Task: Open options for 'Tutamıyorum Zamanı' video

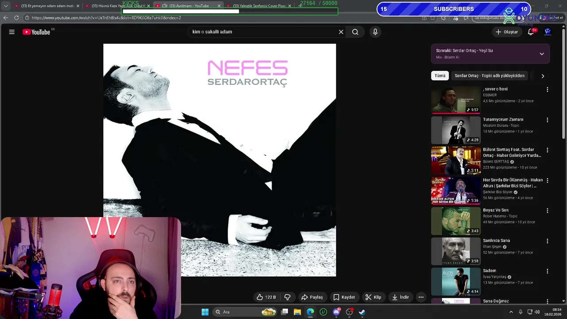Action: [548, 120]
